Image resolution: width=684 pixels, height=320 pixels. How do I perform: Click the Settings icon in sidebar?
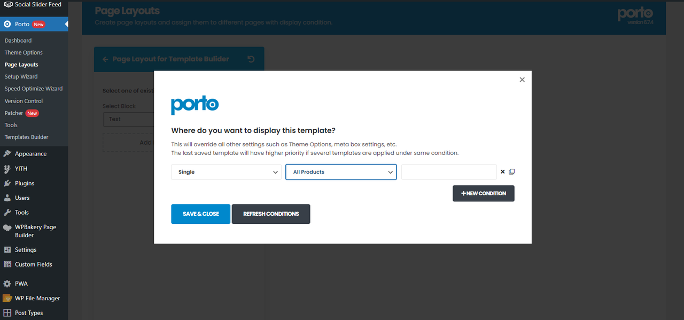[x=7, y=250]
